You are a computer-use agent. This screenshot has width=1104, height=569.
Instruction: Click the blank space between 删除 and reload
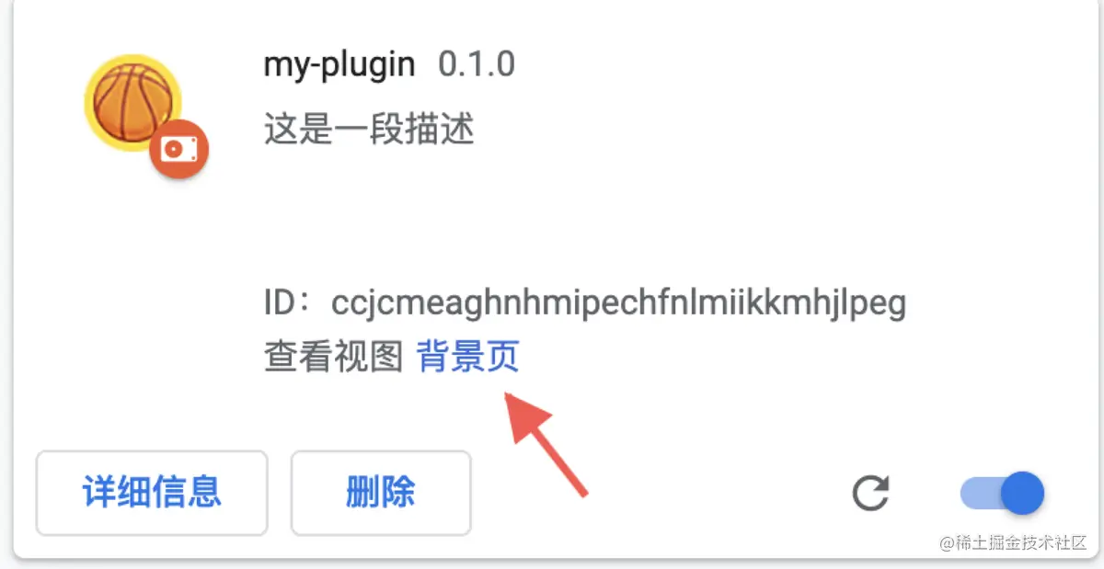coord(658,494)
